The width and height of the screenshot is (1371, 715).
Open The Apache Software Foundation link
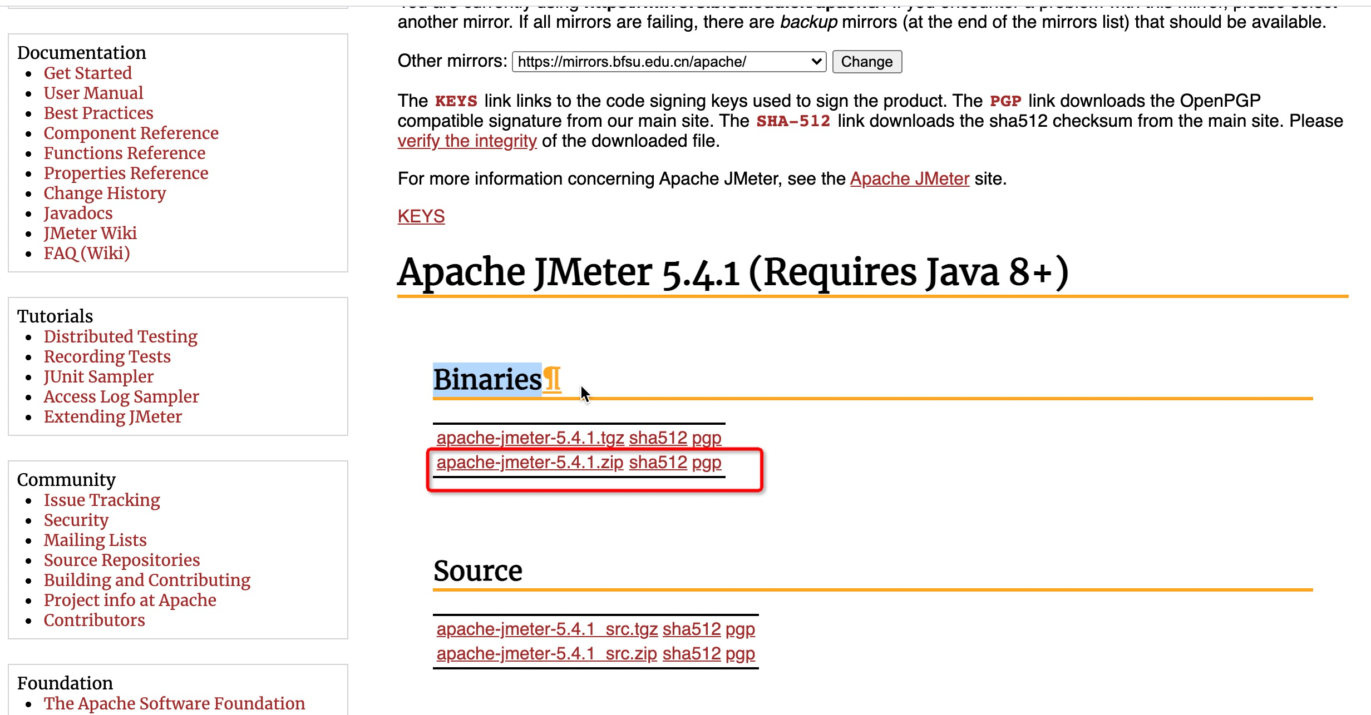coord(174,703)
